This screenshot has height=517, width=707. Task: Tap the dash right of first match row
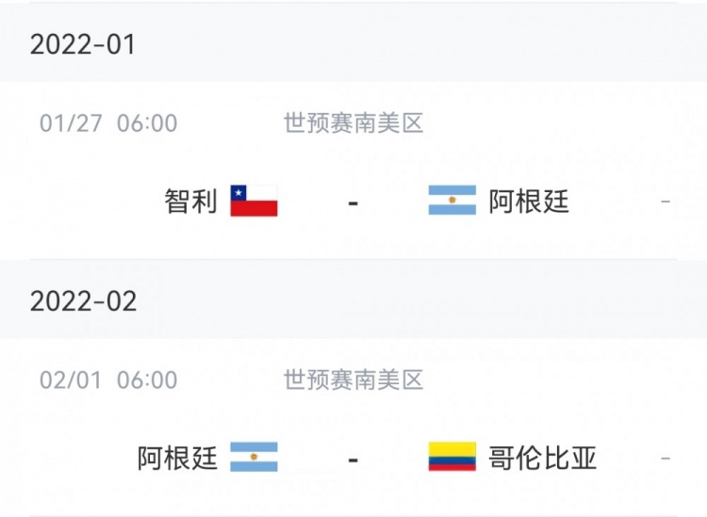point(666,202)
